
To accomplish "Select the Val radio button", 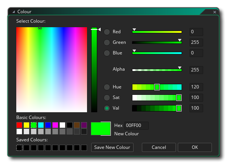I will [x=107, y=108].
